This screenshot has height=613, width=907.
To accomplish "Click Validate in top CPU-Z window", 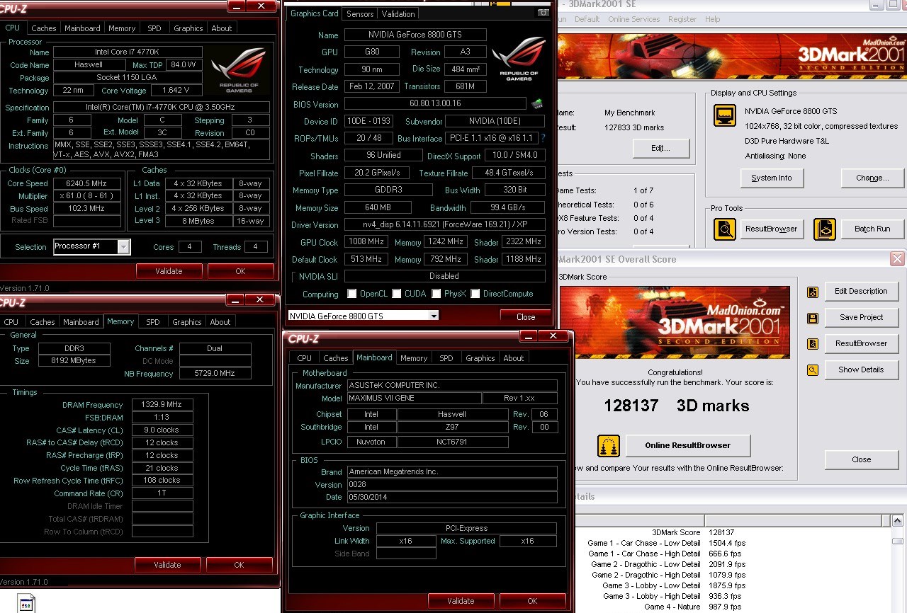I will (169, 271).
